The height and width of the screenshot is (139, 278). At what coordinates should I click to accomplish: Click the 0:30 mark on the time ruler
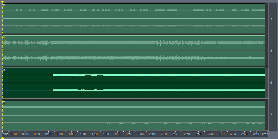click(x=37, y=134)
